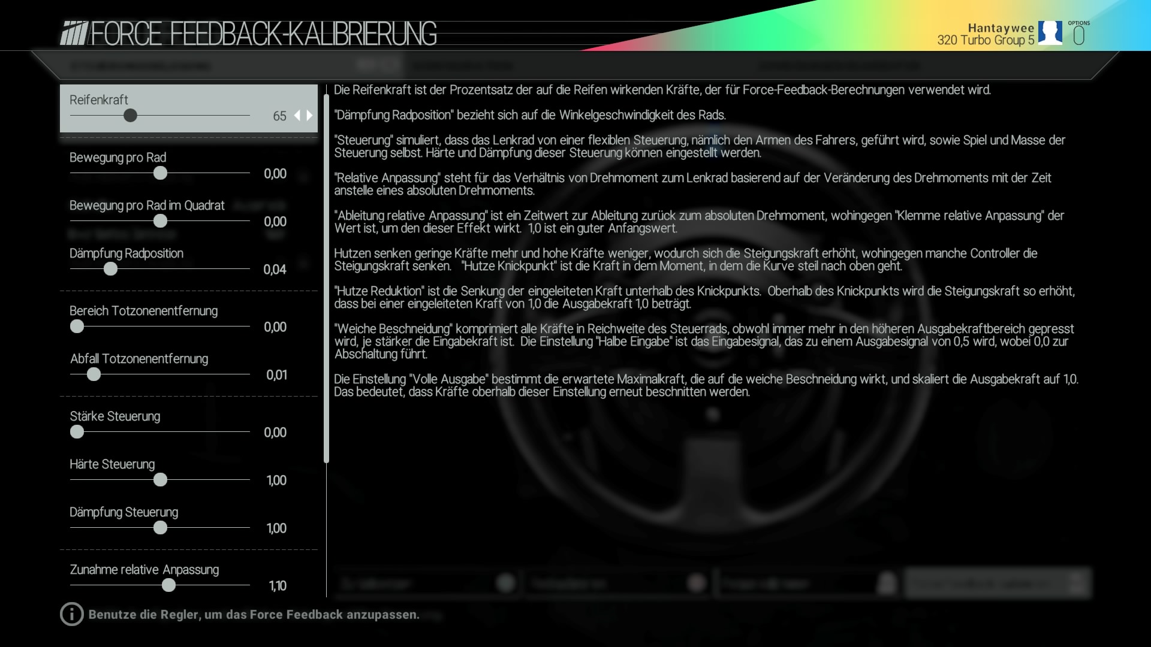Click the Dämpfung Radposition value 0,04
This screenshot has width=1151, height=647.
click(275, 270)
